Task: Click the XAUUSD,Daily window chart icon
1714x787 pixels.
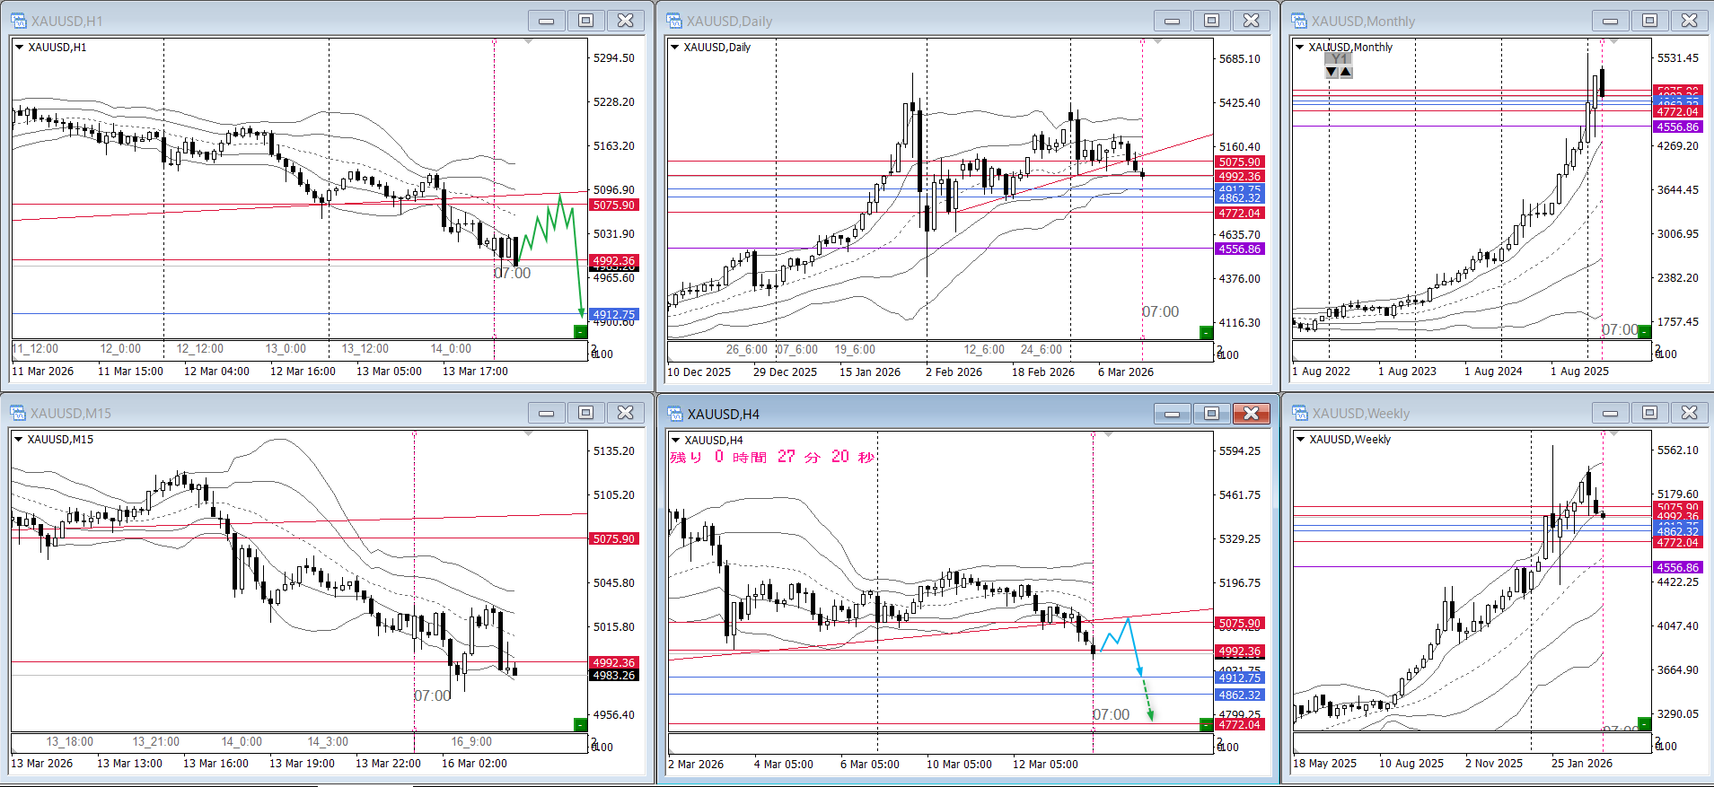Action: tap(673, 21)
